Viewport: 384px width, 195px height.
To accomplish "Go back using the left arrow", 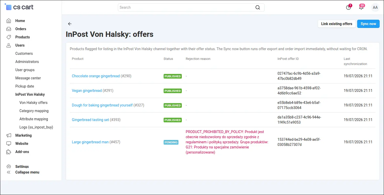I will [70, 24].
